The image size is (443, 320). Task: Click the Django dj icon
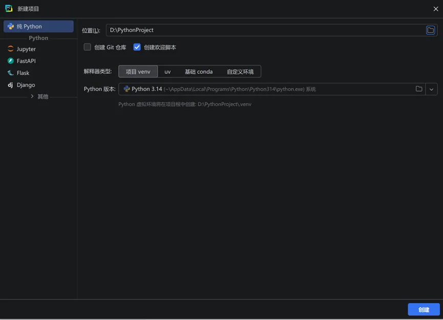point(10,84)
